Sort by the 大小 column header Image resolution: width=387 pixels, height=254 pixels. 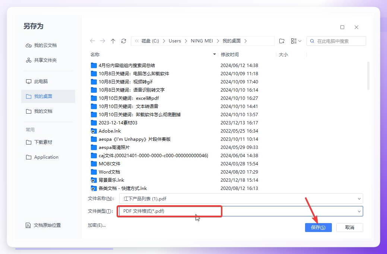[x=283, y=54]
